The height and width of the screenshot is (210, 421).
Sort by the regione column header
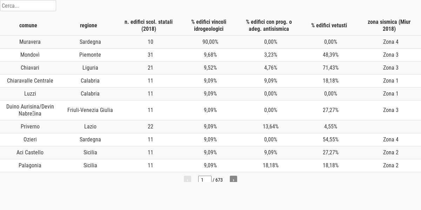point(88,25)
